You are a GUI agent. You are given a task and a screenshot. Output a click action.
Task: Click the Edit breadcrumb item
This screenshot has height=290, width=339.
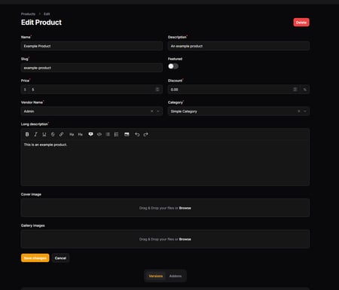pos(47,14)
